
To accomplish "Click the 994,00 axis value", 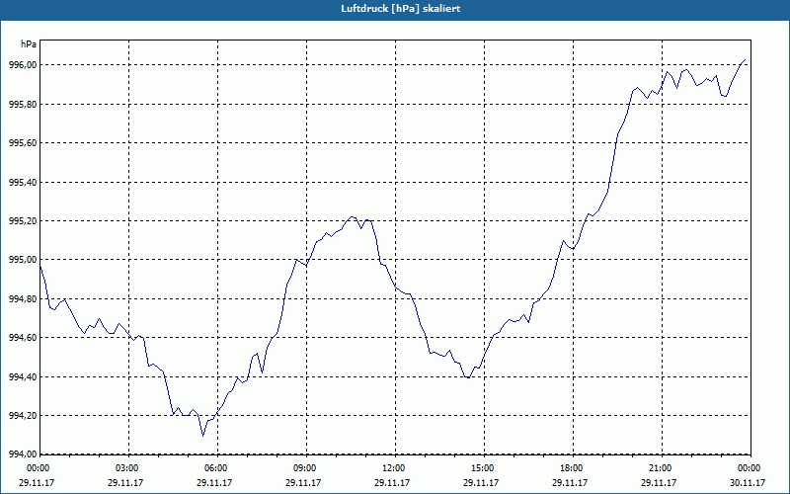I will coord(23,454).
